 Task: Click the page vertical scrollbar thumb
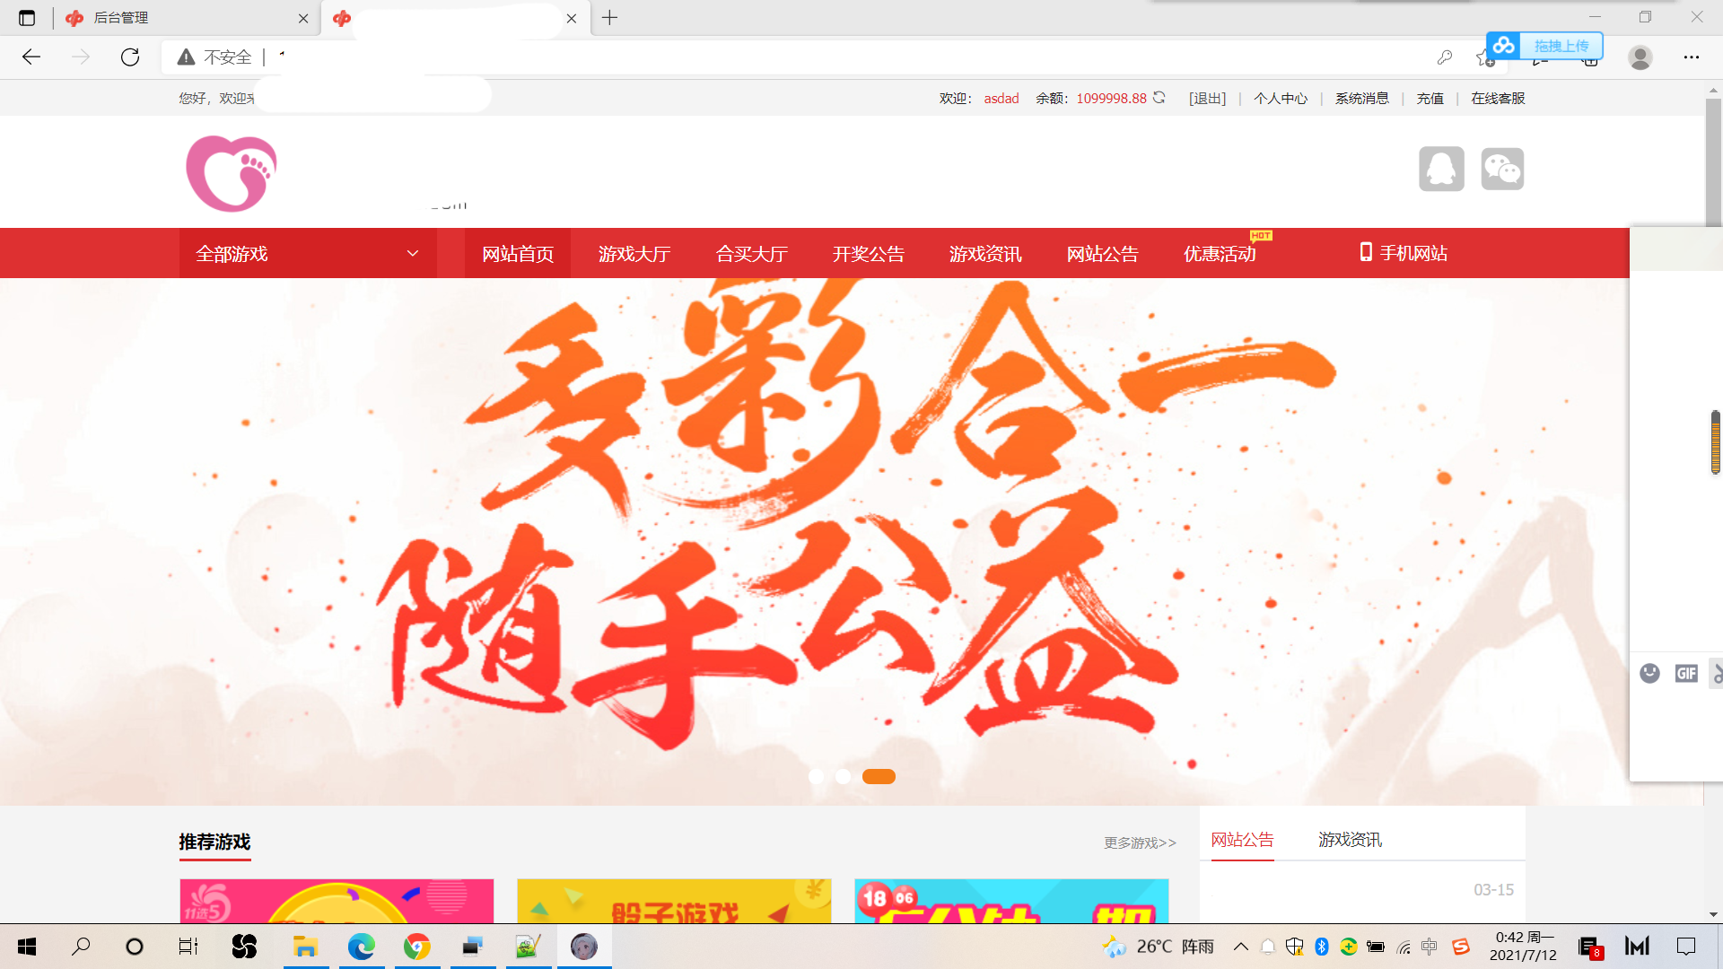click(1713, 161)
